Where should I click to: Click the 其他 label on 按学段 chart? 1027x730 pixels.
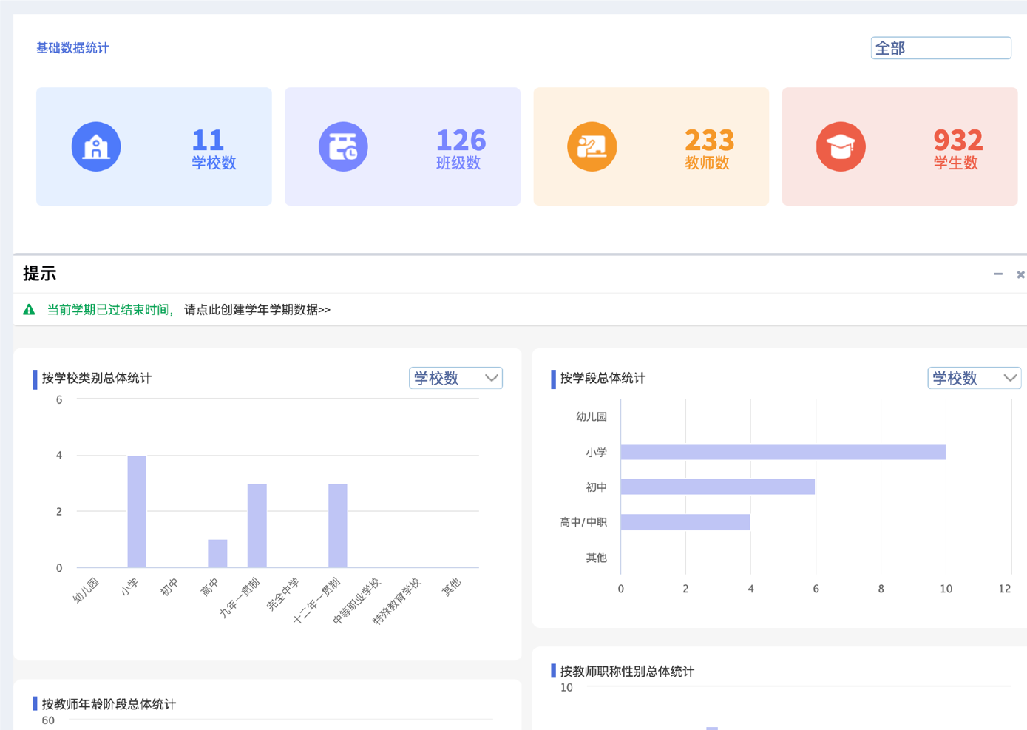point(597,558)
